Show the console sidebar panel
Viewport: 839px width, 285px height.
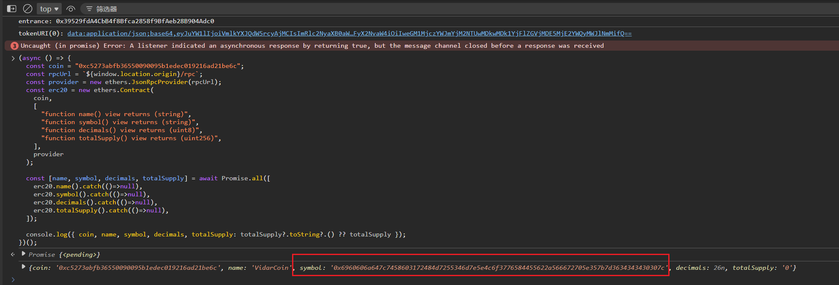coord(11,8)
